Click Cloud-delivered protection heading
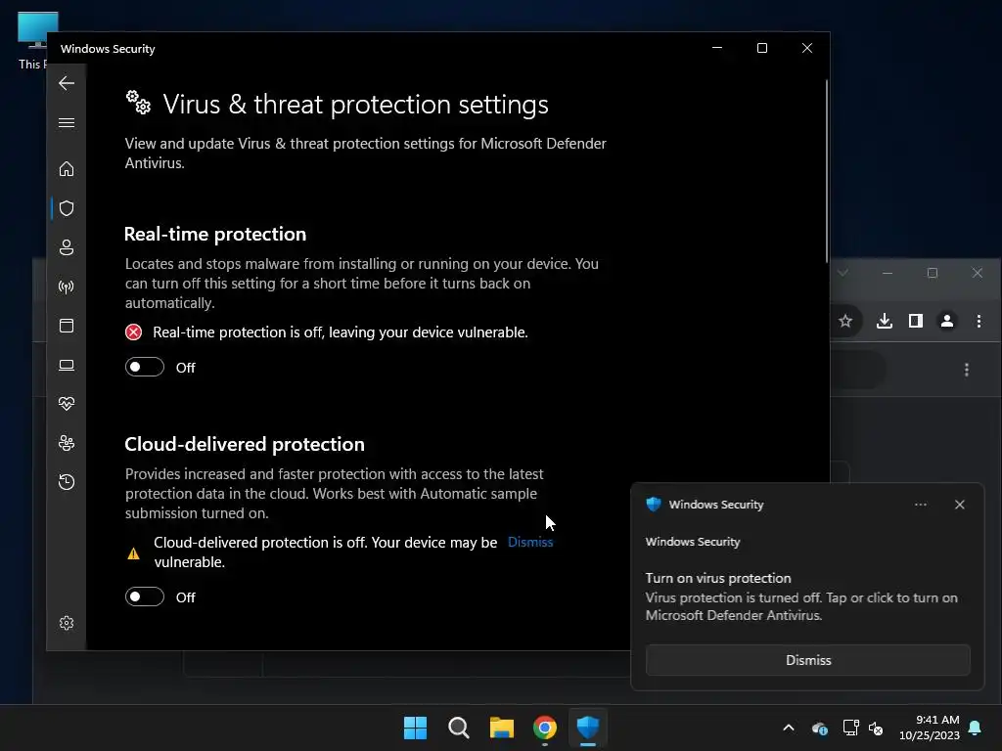1002x751 pixels. coord(245,444)
